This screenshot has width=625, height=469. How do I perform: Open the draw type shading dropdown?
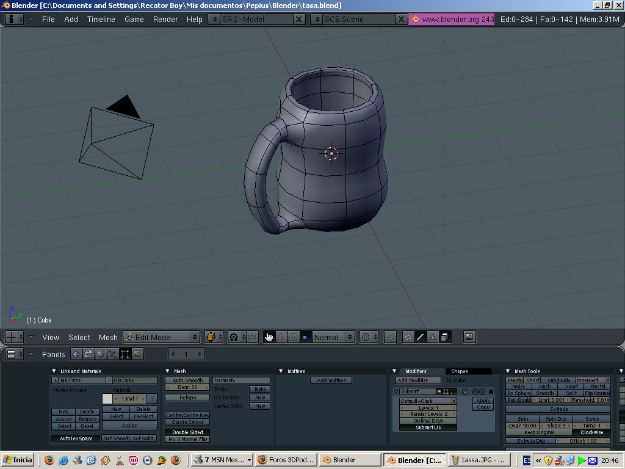click(x=214, y=337)
